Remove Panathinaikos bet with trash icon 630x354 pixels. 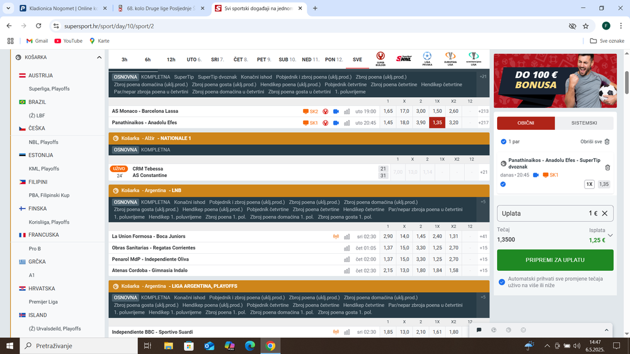(x=607, y=167)
